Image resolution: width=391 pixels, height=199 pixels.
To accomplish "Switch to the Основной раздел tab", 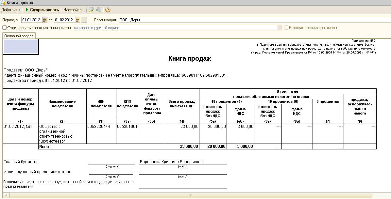I will [x=19, y=36].
